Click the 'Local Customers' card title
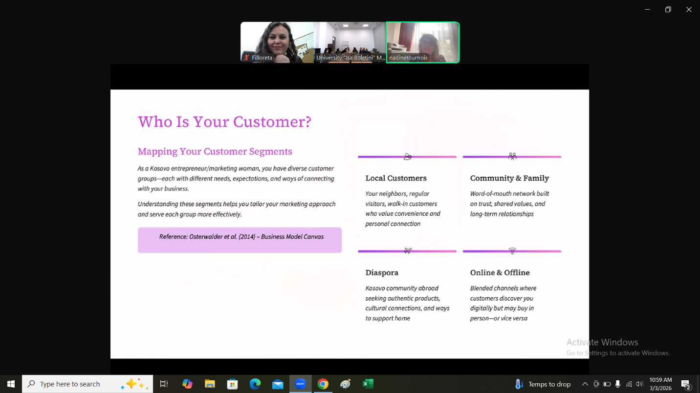Image resolution: width=700 pixels, height=393 pixels. point(396,178)
